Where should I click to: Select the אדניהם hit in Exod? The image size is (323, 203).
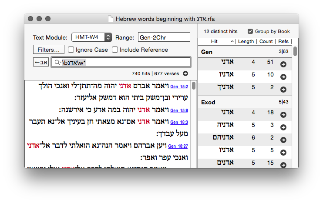tap(223, 137)
